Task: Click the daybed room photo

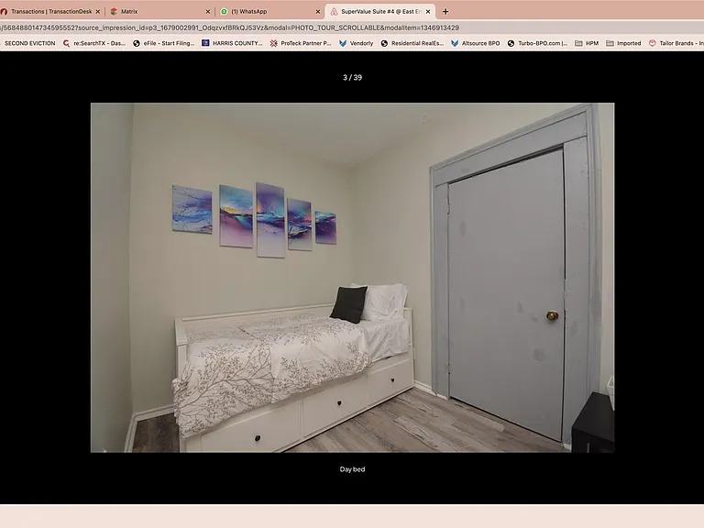Action: [352, 278]
